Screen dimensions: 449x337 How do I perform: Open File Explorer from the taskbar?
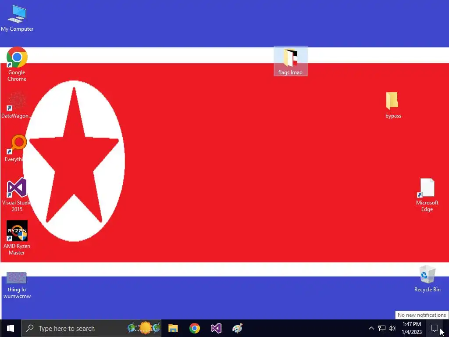173,328
